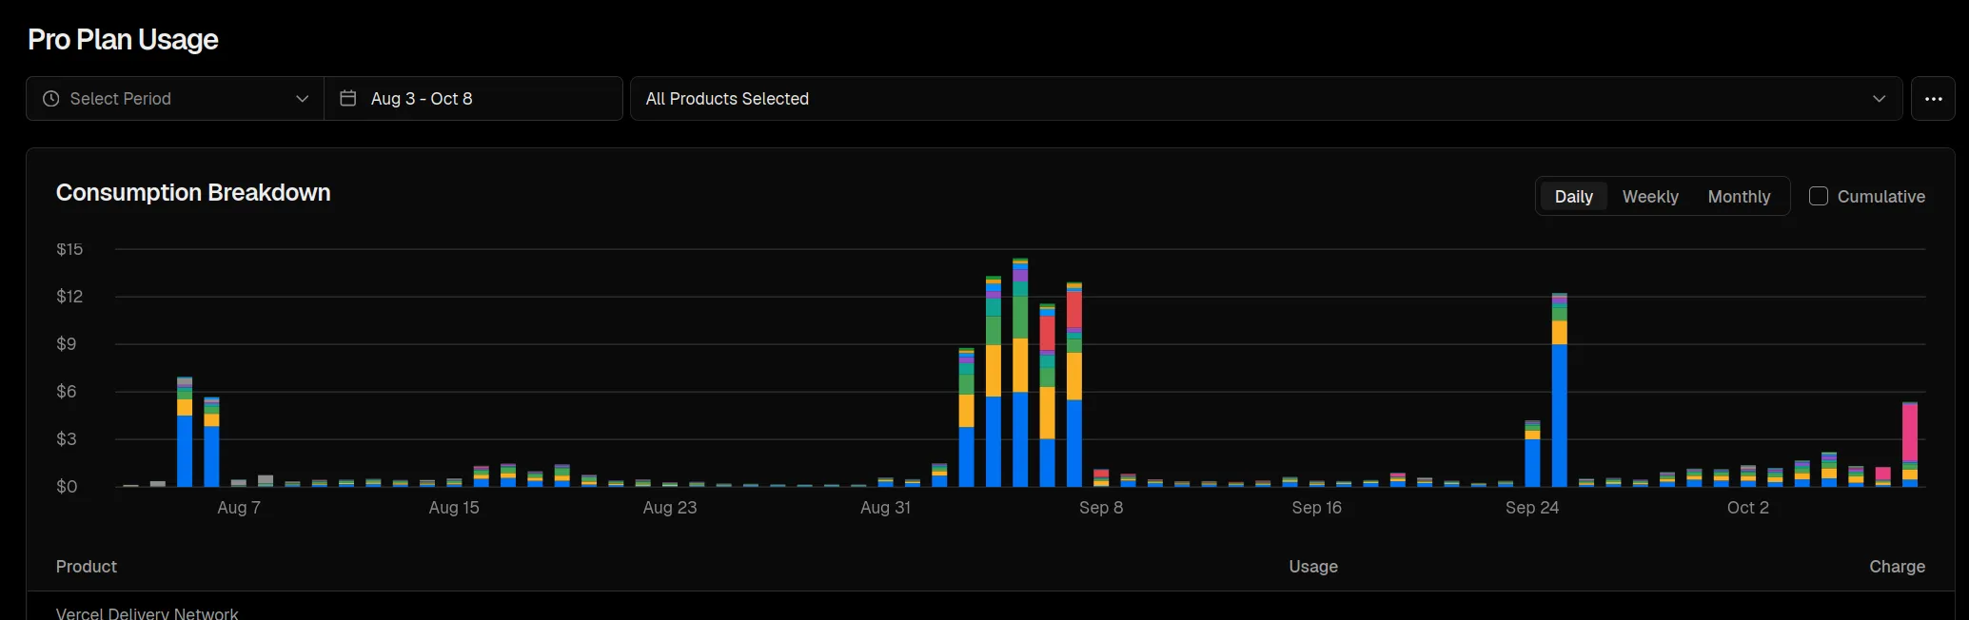This screenshot has height=620, width=1969.
Task: Click the All Products Selected chevron
Action: coord(1879,99)
